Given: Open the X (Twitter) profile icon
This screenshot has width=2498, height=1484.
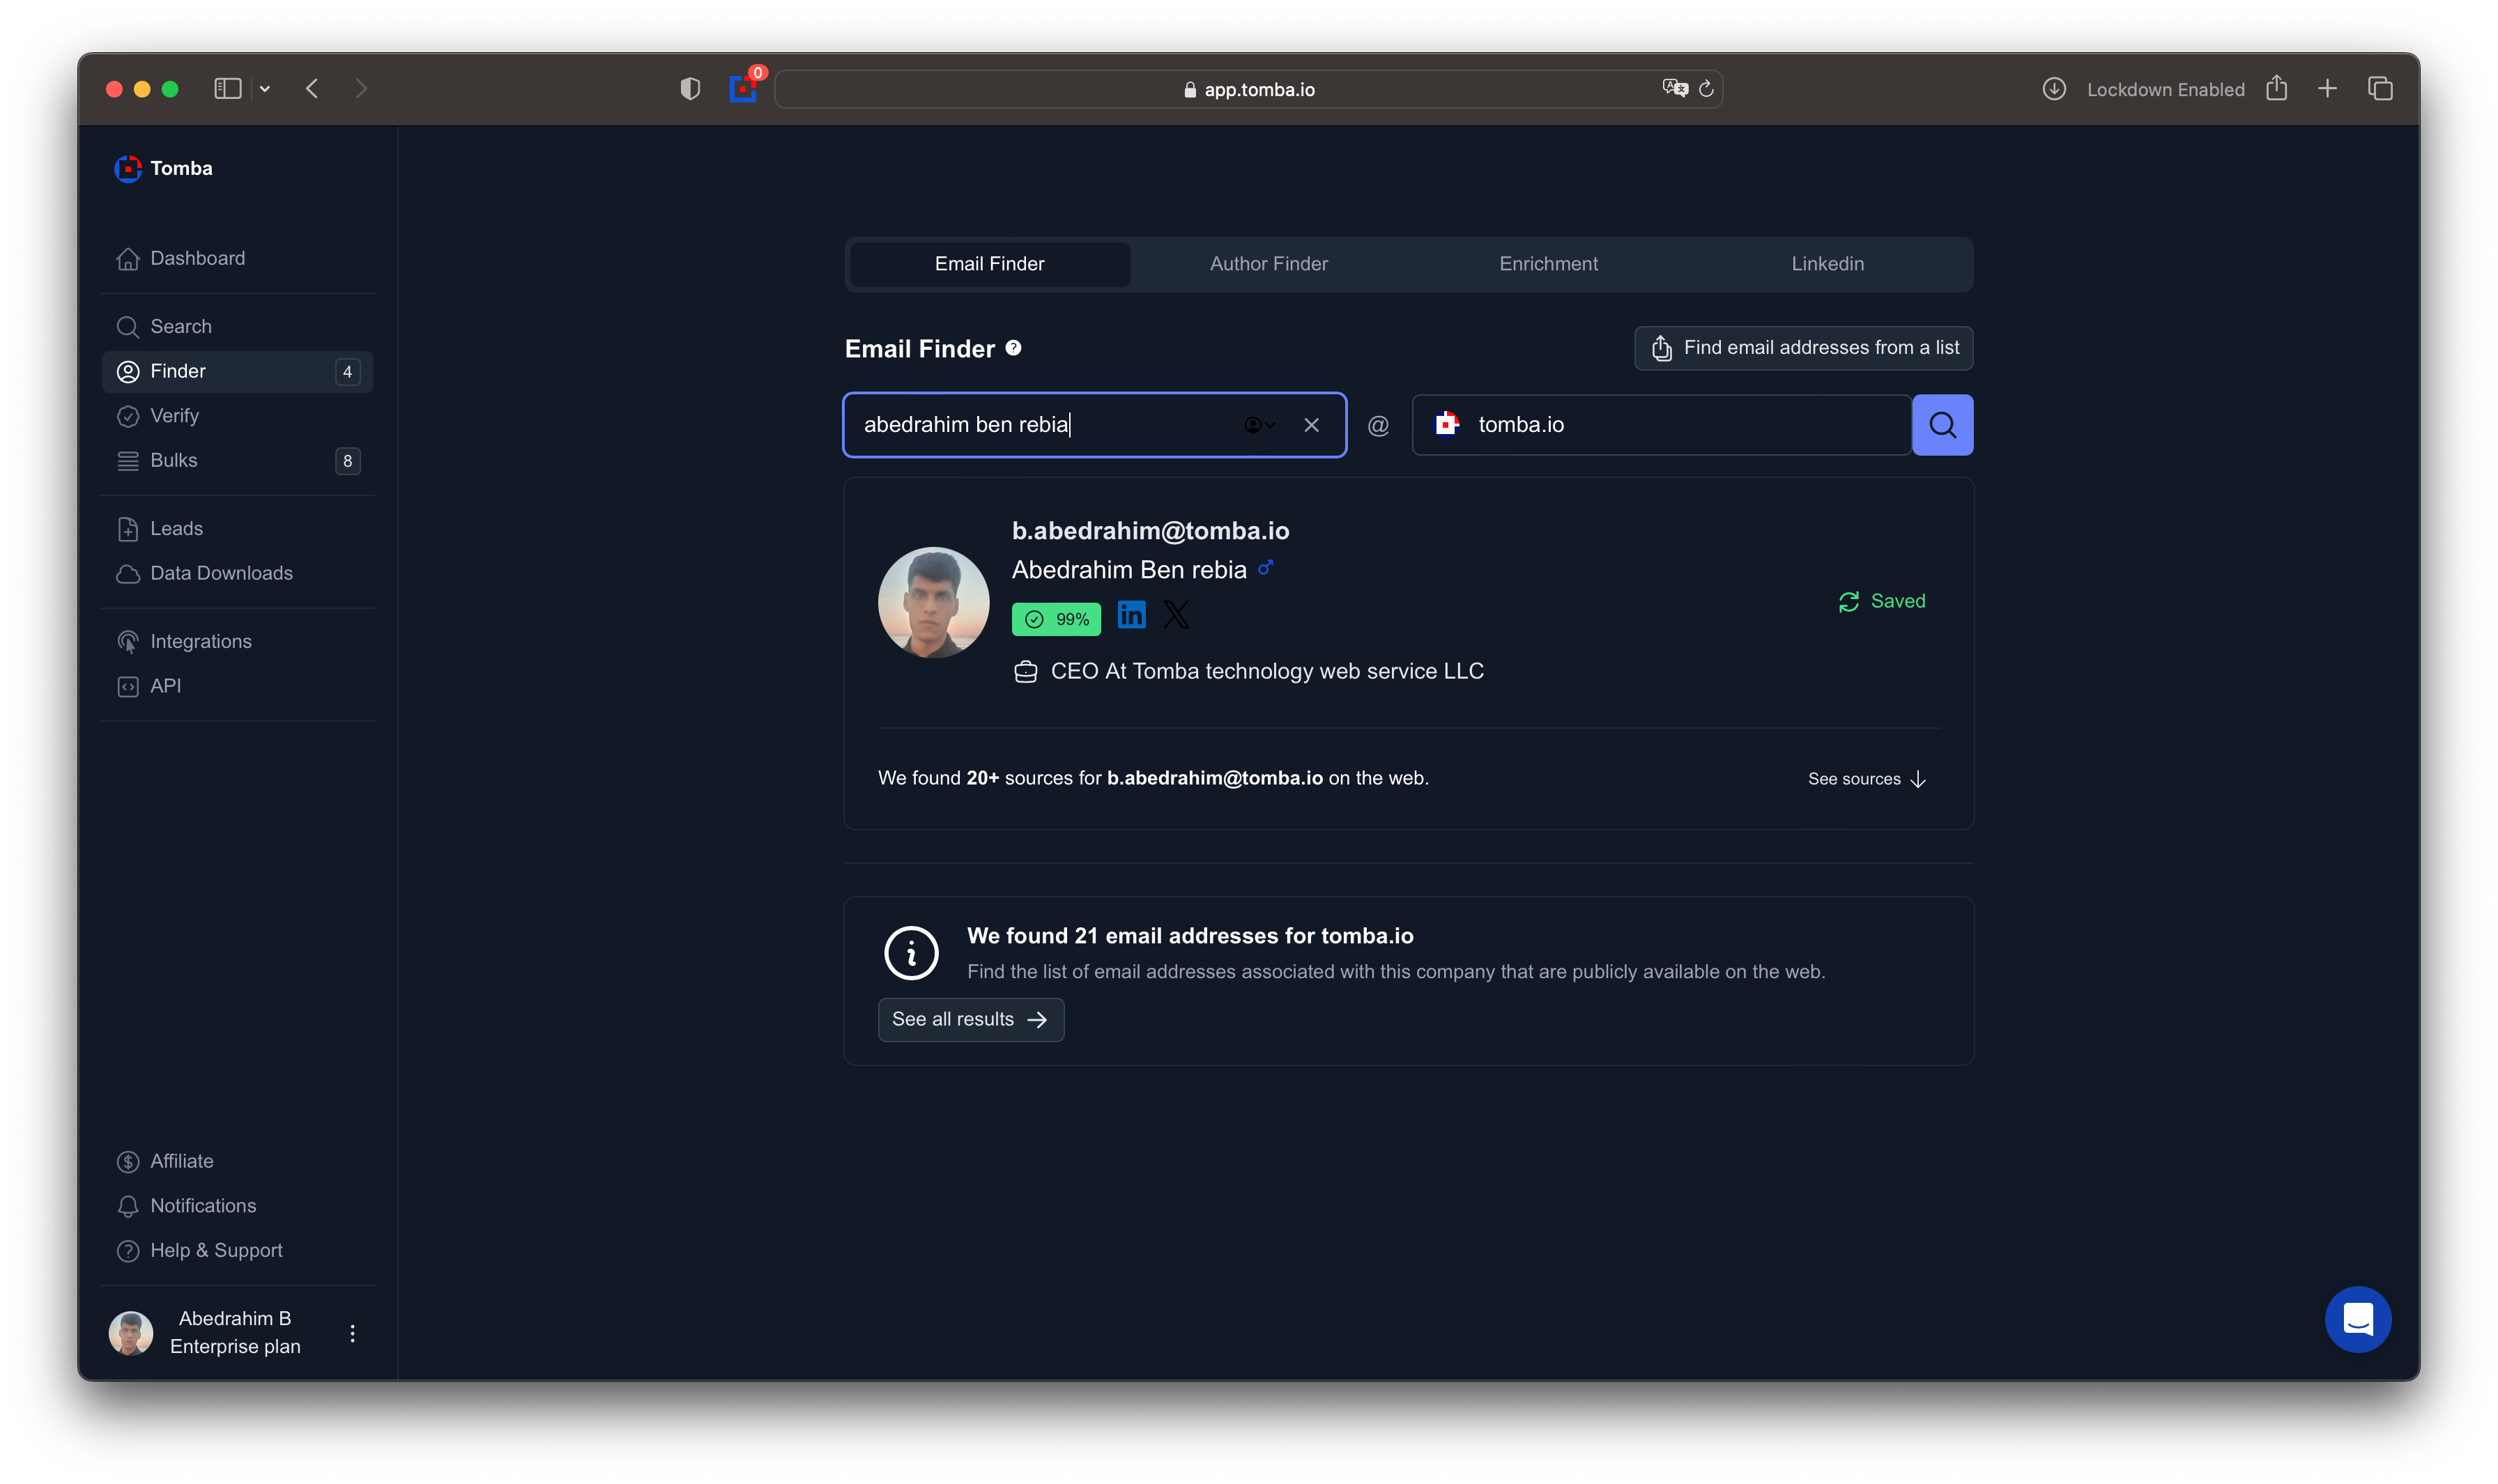Looking at the screenshot, I should [x=1176, y=615].
